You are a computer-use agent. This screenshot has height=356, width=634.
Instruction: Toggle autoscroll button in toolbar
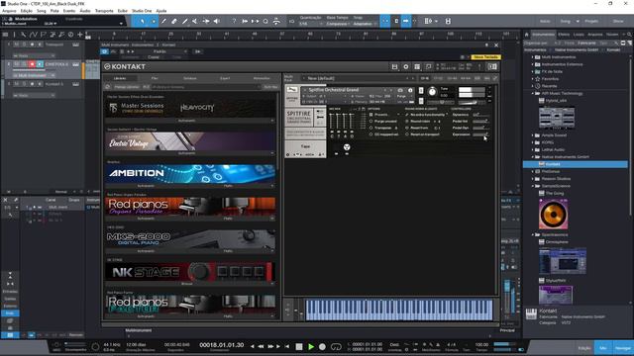click(x=405, y=21)
